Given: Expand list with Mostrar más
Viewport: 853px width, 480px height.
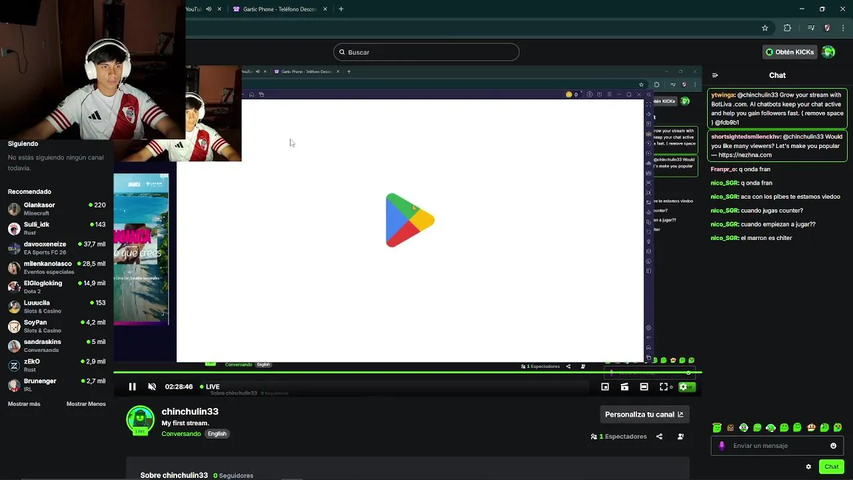Looking at the screenshot, I should point(24,404).
